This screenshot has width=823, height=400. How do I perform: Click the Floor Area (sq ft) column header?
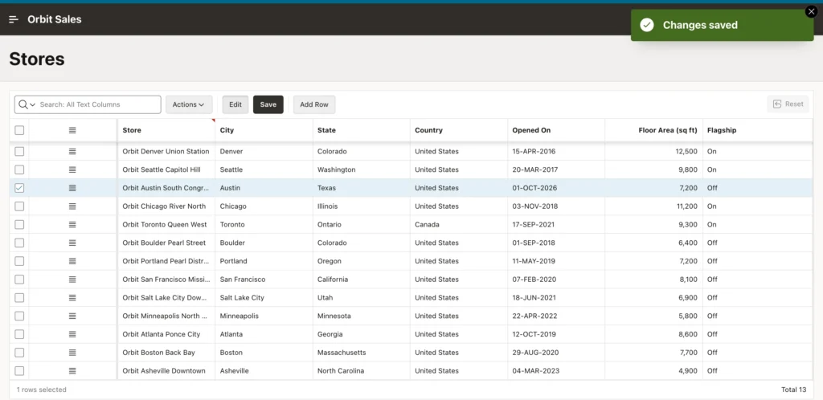[654, 130]
